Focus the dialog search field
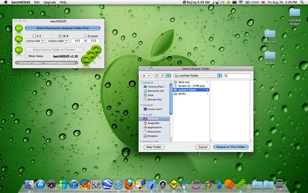 [238, 76]
